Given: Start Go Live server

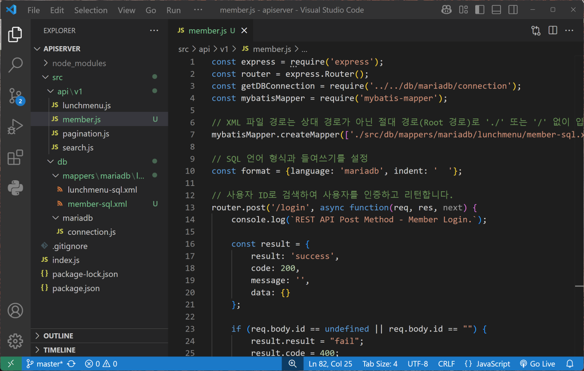Looking at the screenshot, I should 537,364.
